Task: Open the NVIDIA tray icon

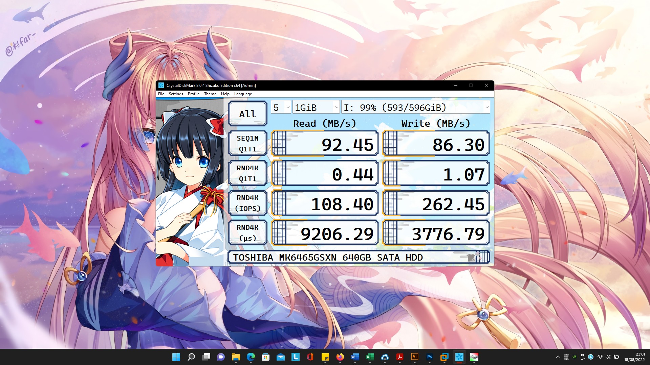Action: pos(575,357)
